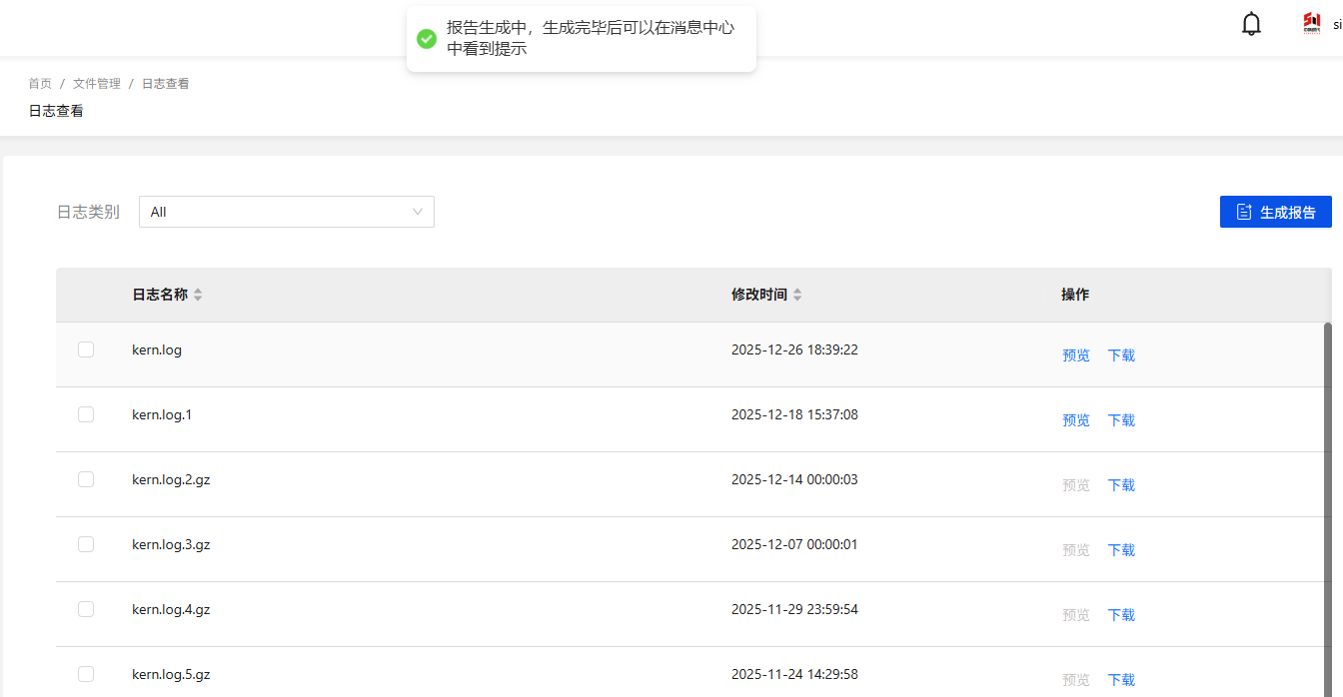Download the kern.log.4.gz file
Viewport: 1343px width, 697px height.
tap(1121, 615)
